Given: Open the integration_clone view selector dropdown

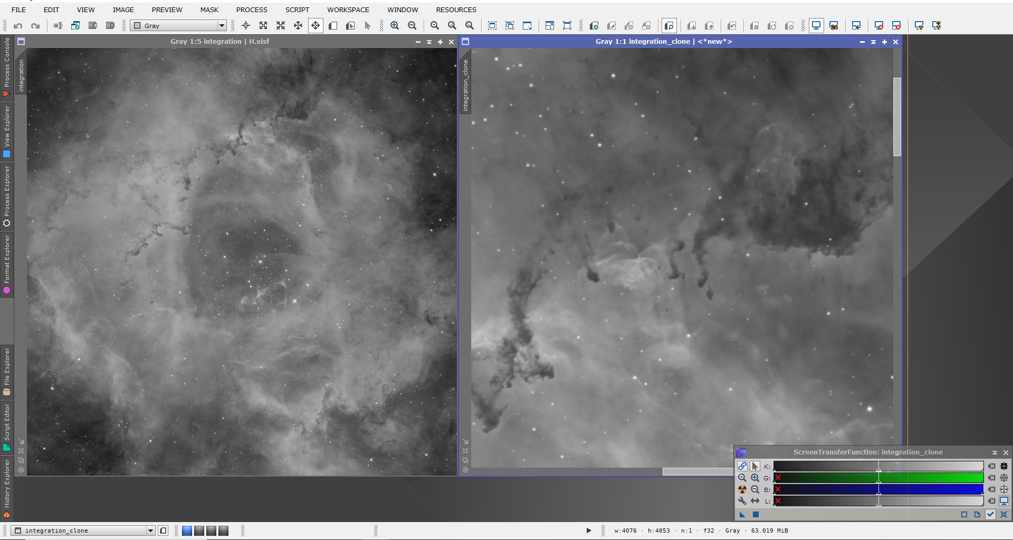Looking at the screenshot, I should click(84, 530).
